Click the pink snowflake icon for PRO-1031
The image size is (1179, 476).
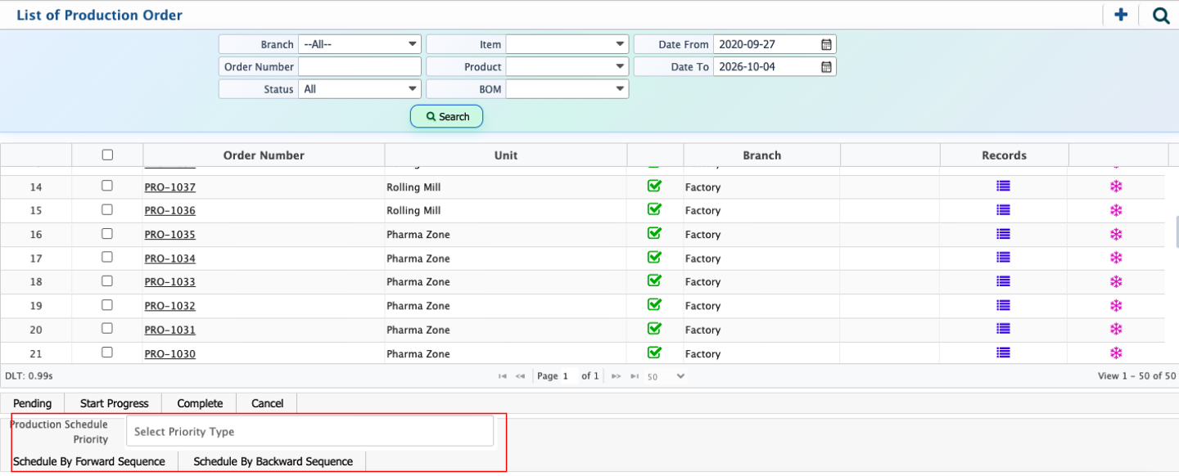point(1115,329)
